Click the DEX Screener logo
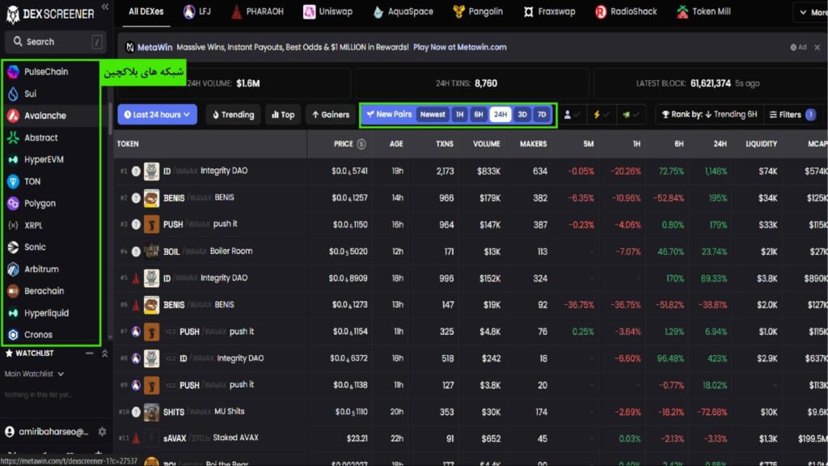This screenshot has height=466, width=828. [50, 14]
